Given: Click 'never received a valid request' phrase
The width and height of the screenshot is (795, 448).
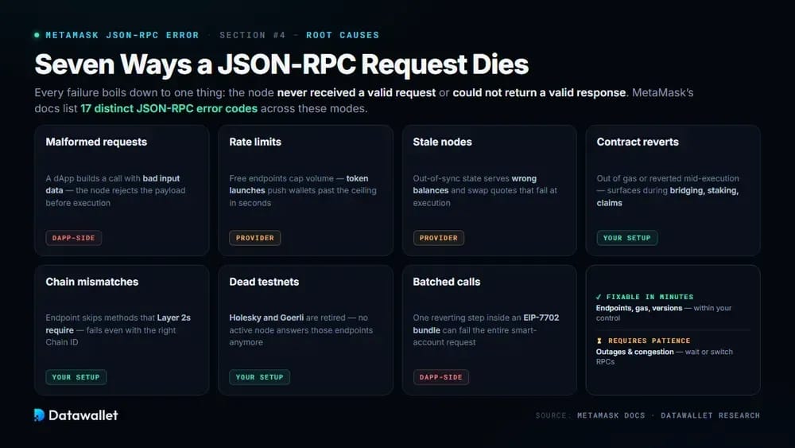Looking at the screenshot, I should pyautogui.click(x=356, y=93).
